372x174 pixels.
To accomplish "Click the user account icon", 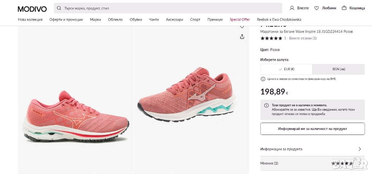I will point(292,8).
